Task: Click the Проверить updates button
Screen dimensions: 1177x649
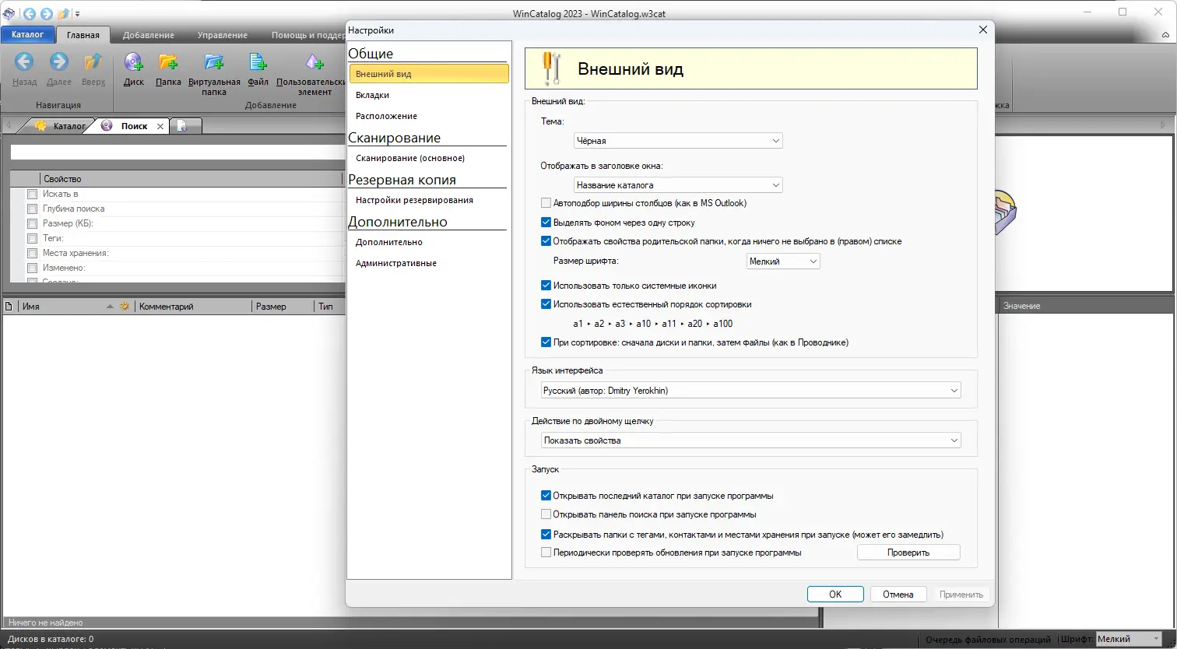Action: coord(908,553)
